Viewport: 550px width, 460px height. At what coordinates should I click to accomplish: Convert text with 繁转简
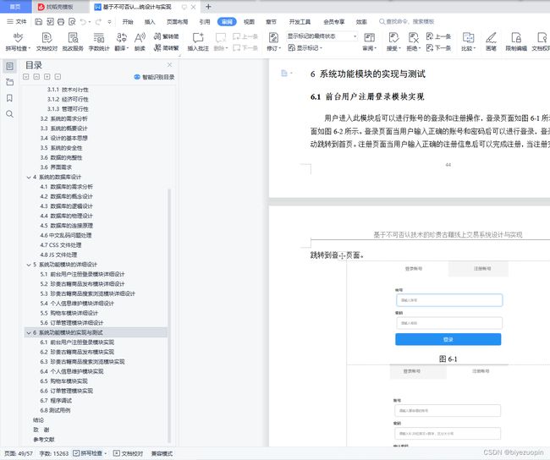[x=166, y=36]
